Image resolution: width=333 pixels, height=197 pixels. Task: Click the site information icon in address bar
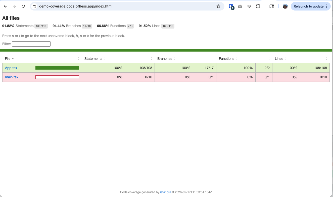click(34, 6)
